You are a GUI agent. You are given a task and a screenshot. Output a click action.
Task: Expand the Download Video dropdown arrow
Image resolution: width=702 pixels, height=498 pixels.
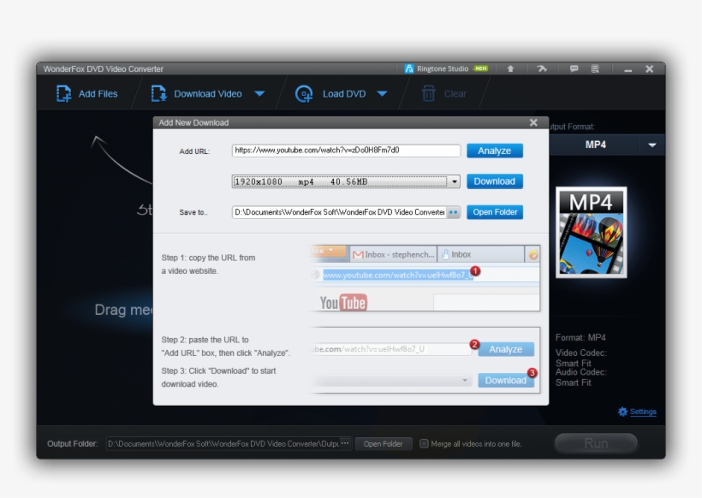point(259,94)
